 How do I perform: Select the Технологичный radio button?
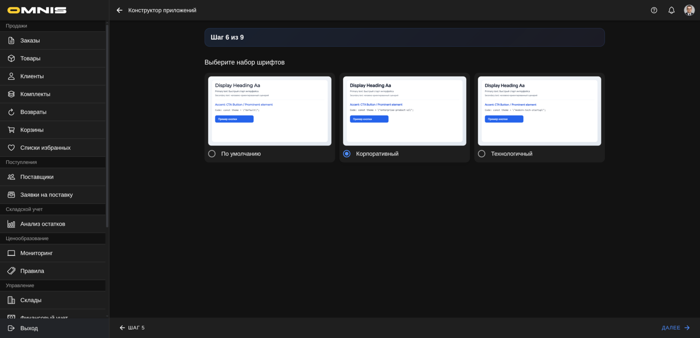pos(482,154)
